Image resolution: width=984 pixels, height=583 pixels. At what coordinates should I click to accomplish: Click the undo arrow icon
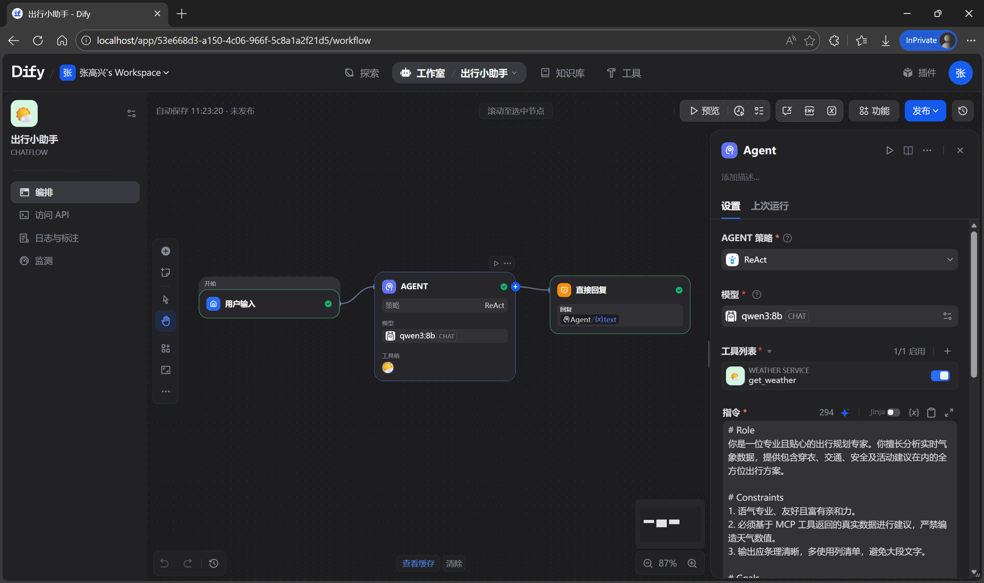click(164, 563)
